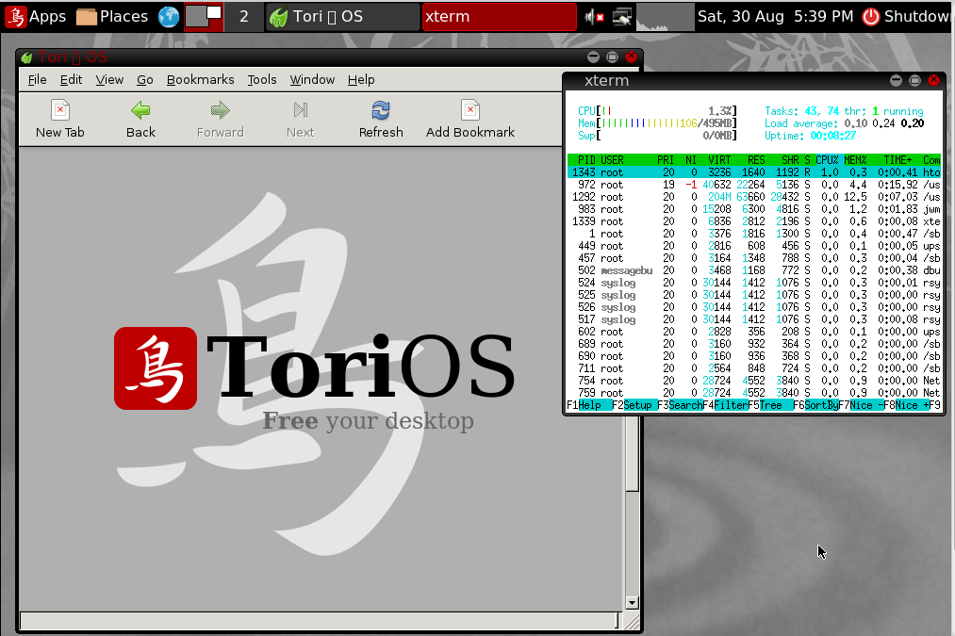The image size is (955, 636).
Task: Click F3 Search in htop
Action: coord(681,405)
